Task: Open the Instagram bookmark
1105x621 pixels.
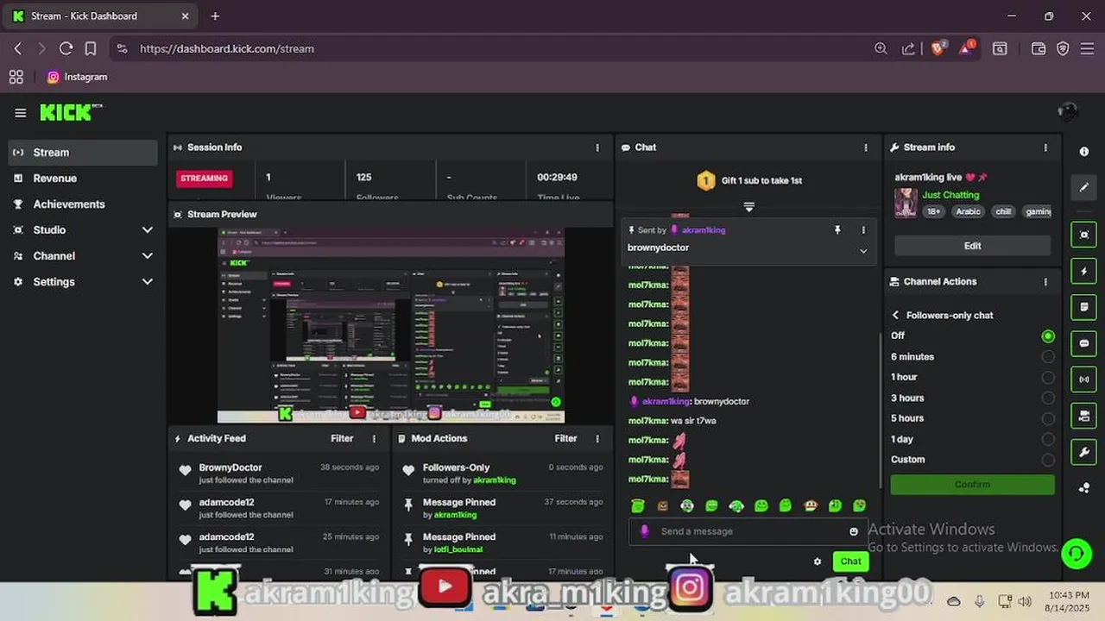Action: 78,77
